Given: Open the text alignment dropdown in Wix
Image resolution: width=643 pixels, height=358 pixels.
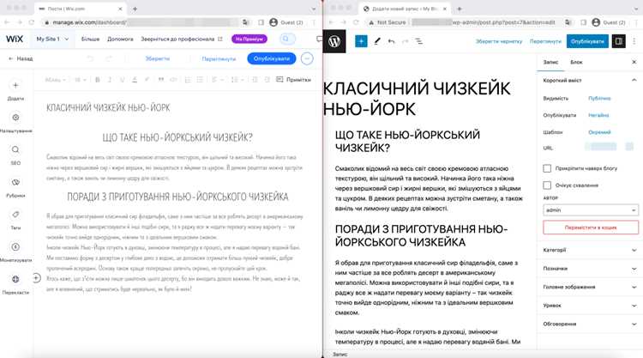Looking at the screenshot, I should [x=217, y=80].
